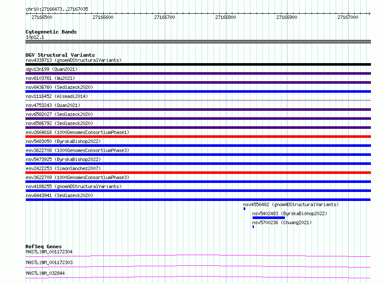Select esv3622709 1000GenomesConsortiumPhase3 label
383x283 pixels.
click(x=77, y=177)
